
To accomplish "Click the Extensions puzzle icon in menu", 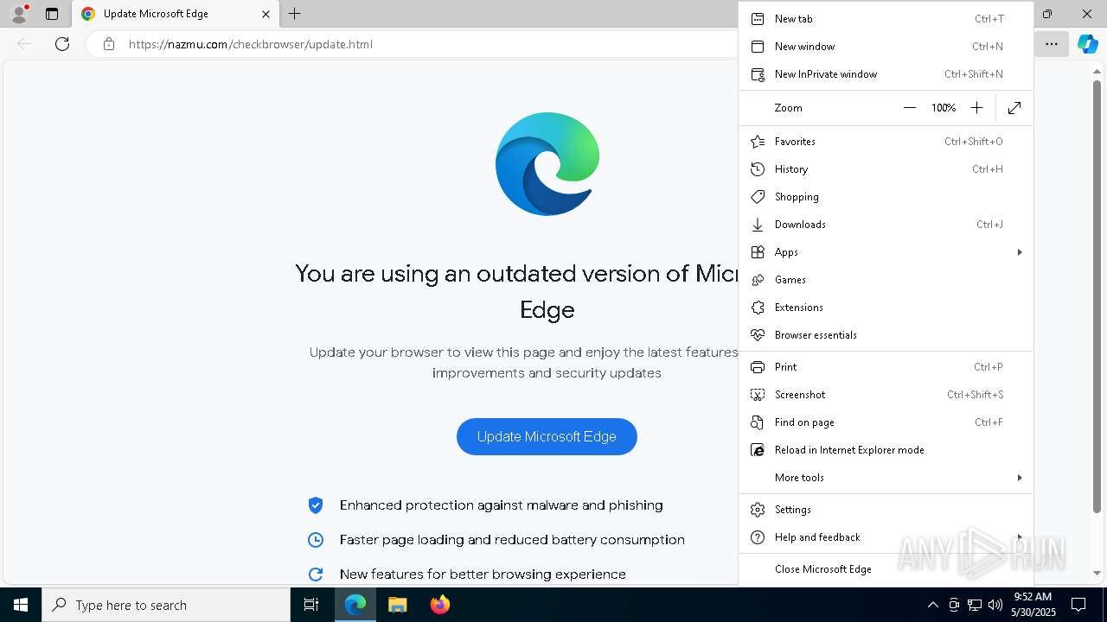I will (758, 308).
